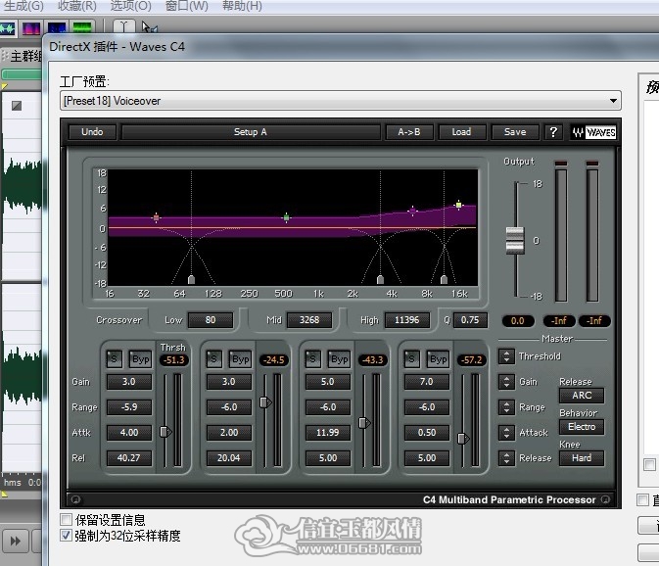
Task: Click the low band red graph marker
Action: (157, 217)
